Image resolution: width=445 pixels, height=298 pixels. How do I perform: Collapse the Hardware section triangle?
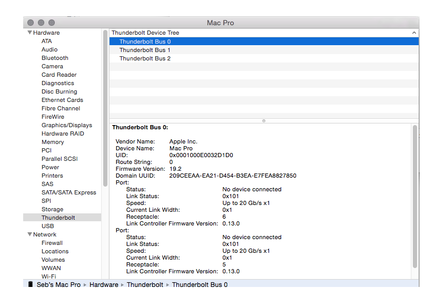29,33
